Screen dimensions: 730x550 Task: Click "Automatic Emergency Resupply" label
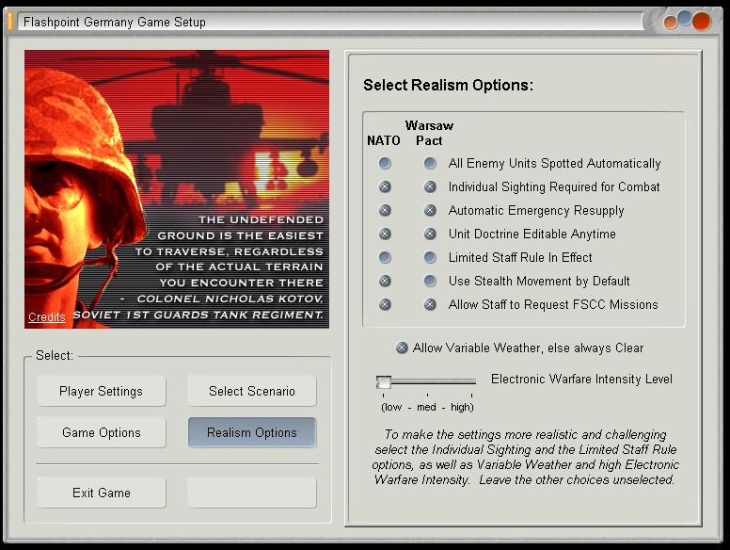point(536,210)
